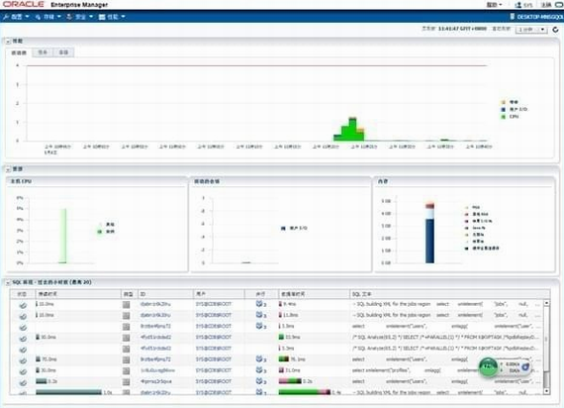Click the SQL table scrollbar down arrow
Viewport: 564px width, 408px height.
(547, 391)
